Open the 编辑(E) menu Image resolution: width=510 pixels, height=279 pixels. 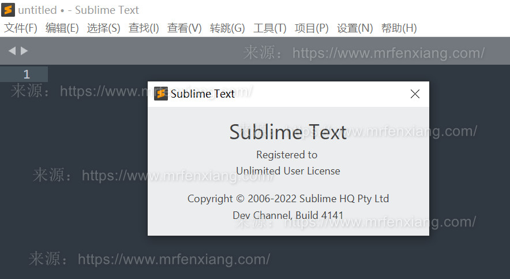62,28
